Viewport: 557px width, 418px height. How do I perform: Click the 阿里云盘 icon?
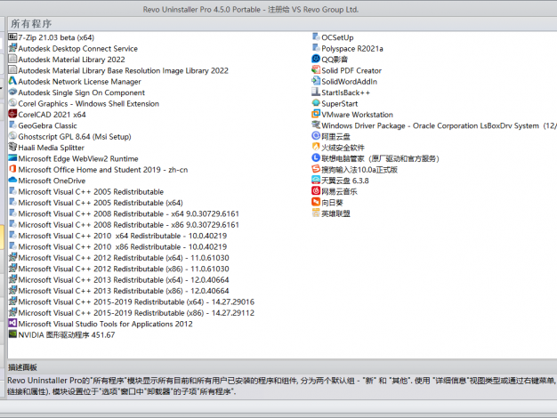(x=316, y=136)
